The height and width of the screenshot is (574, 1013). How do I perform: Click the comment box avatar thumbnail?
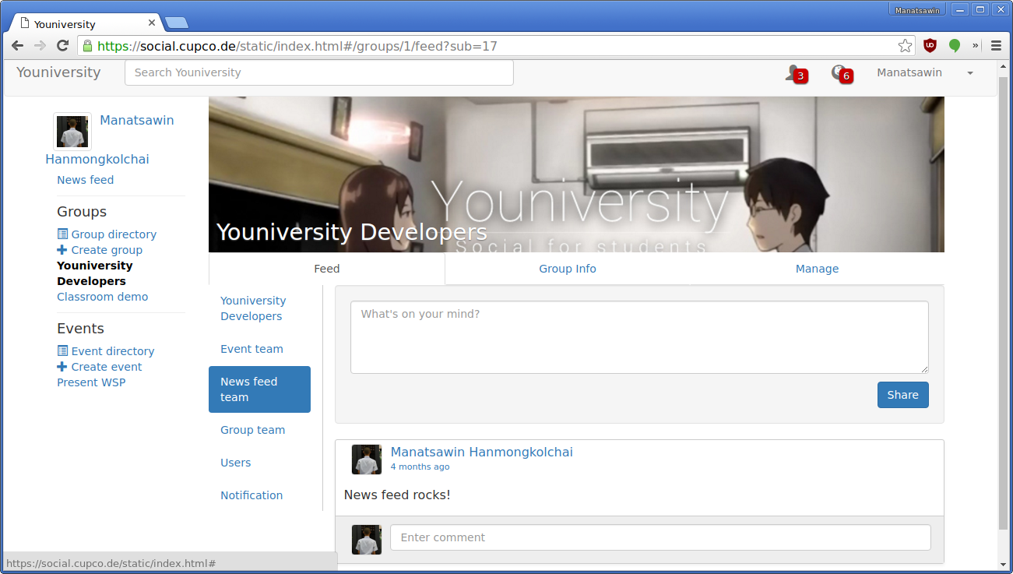click(x=367, y=540)
